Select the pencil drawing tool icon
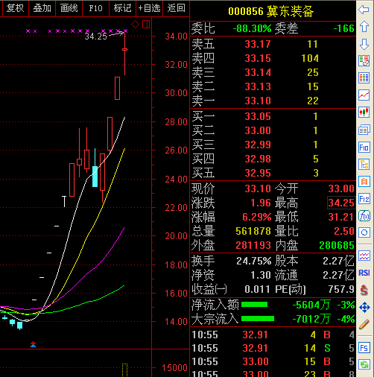The height and width of the screenshot is (377, 374). [364, 324]
